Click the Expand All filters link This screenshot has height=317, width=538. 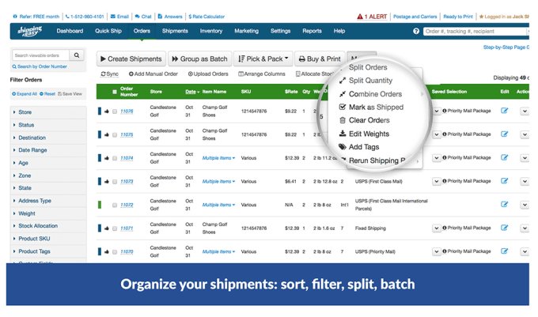pyautogui.click(x=24, y=93)
